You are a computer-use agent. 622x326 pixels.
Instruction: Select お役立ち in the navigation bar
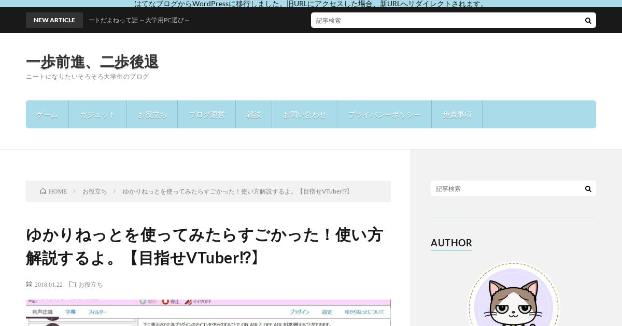coord(152,114)
